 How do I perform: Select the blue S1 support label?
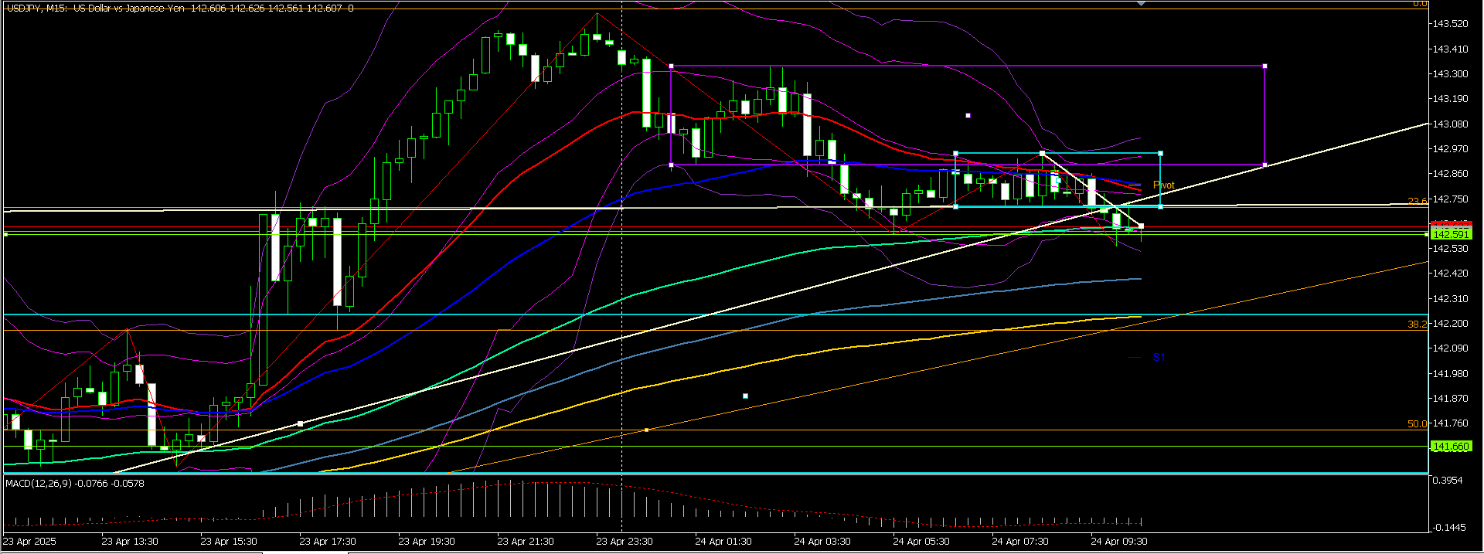(1158, 358)
